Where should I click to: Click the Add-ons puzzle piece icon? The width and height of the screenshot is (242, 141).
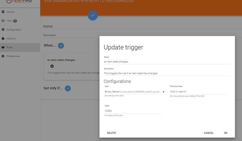pyautogui.click(x=3, y=38)
